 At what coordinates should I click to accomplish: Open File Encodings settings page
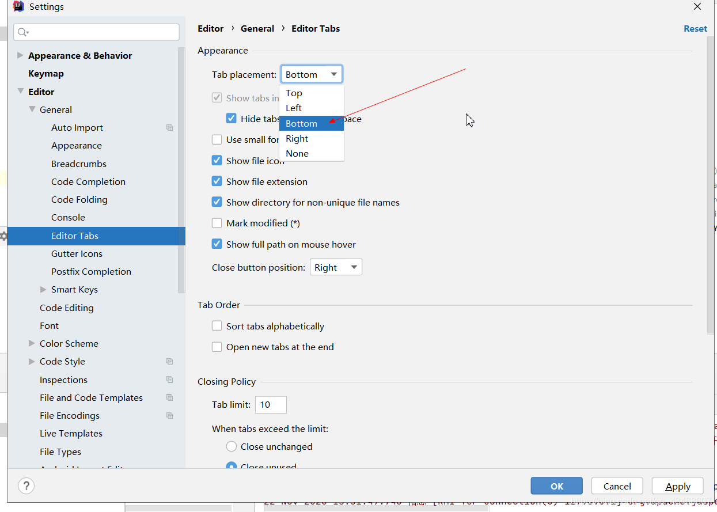pos(70,415)
